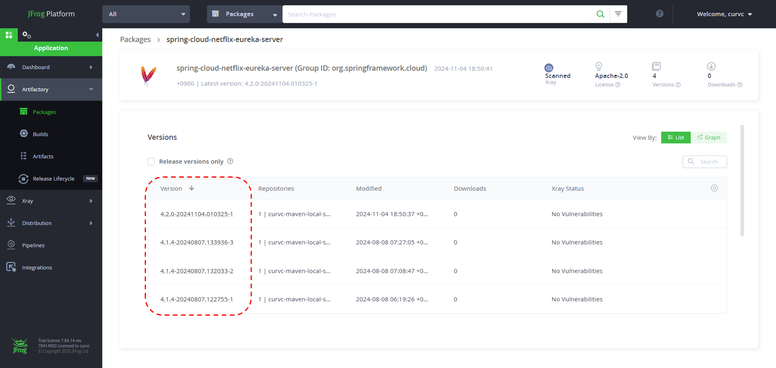Select Artifacts in sidebar menu
776x368 pixels.
[43, 156]
